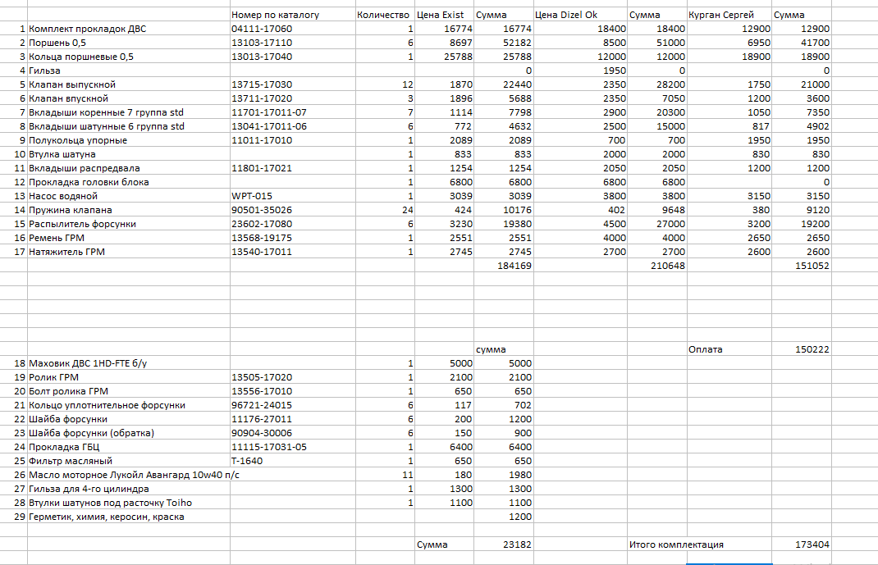The height and width of the screenshot is (565, 878).
Task: Click catalog number 11115-17031-05
Action: click(x=293, y=447)
